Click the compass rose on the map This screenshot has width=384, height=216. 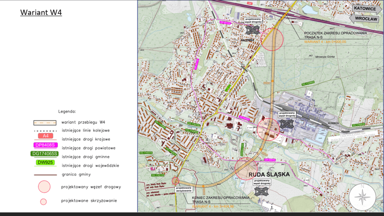(362, 197)
